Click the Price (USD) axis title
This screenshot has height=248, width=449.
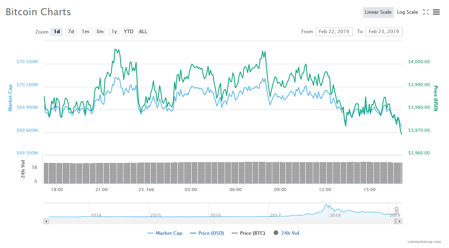pyautogui.click(x=435, y=98)
